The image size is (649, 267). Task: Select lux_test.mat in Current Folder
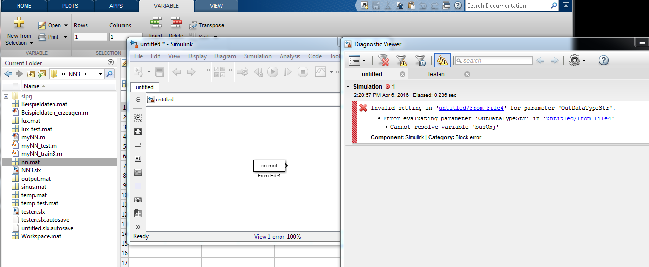[x=36, y=129]
